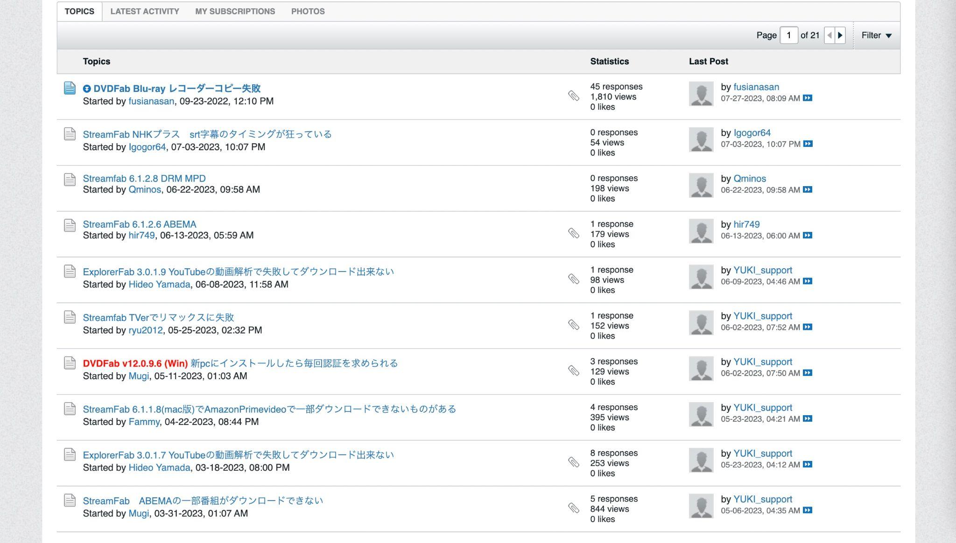Go to last post by hir749
The image size is (956, 543).
[x=808, y=235]
